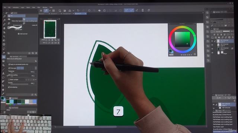Open the Edit menu
The height and width of the screenshot is (133, 238).
(9, 7)
